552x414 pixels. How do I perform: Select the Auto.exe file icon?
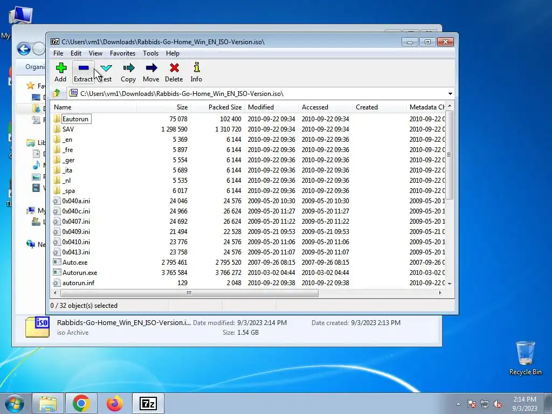(x=57, y=263)
